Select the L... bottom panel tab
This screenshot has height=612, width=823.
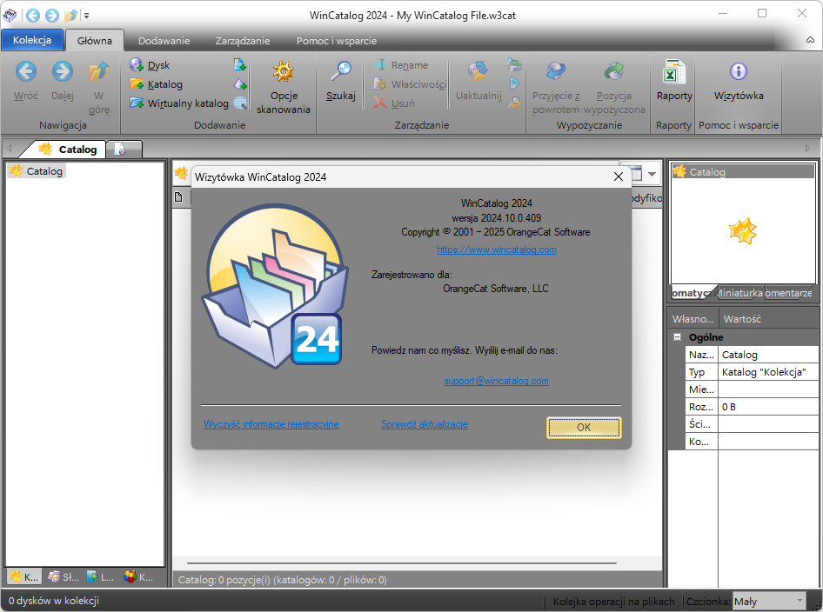point(101,577)
